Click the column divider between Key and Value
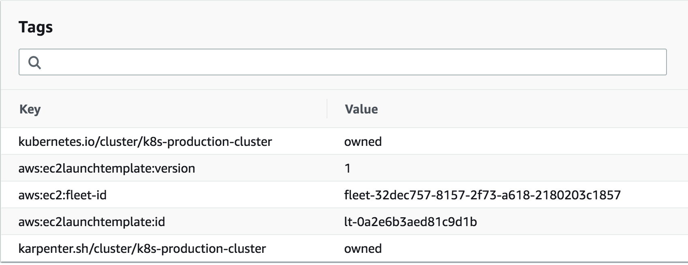The image size is (688, 265). pyautogui.click(x=327, y=109)
